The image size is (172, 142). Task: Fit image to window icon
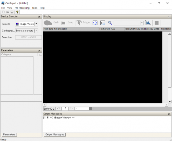tap(95, 23)
